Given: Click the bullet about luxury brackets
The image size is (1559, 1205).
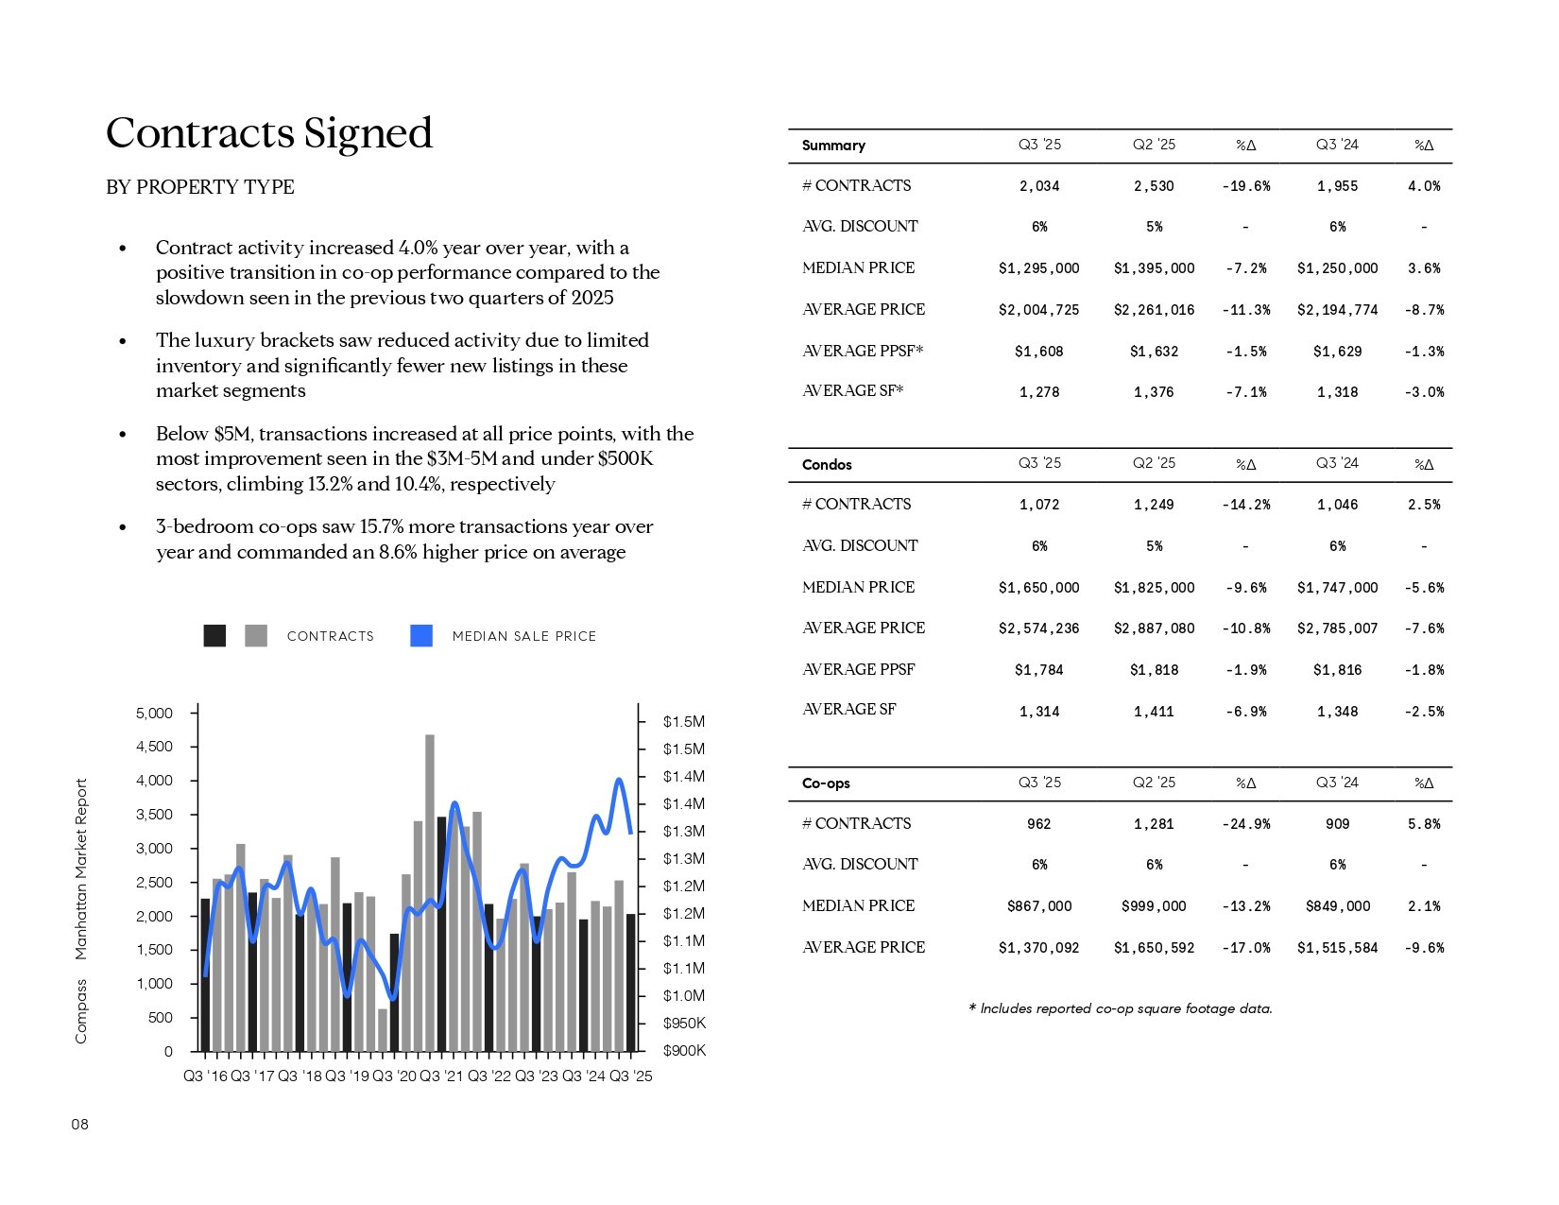Looking at the screenshot, I should pos(402,365).
